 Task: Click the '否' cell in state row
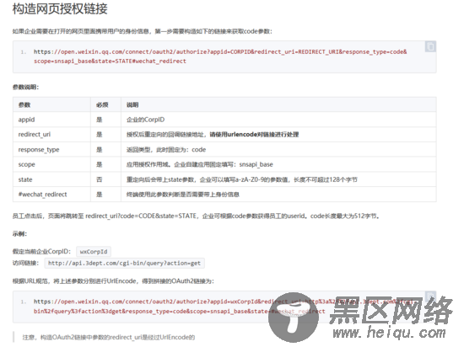(x=105, y=179)
